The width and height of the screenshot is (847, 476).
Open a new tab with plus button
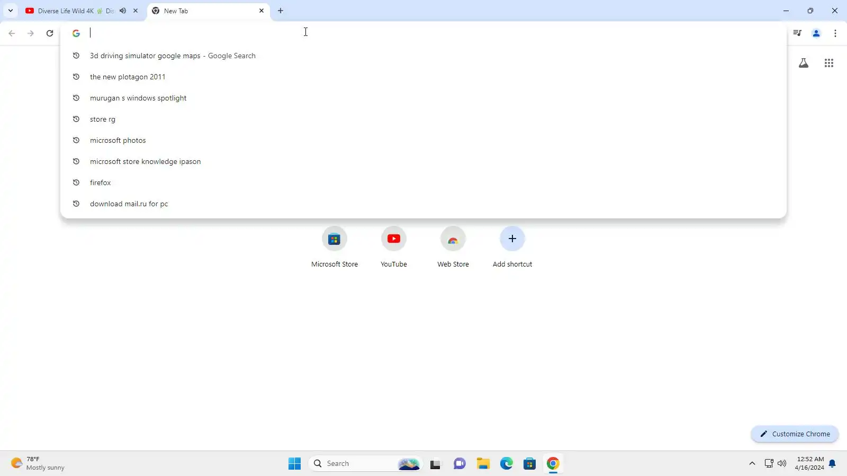point(281,11)
